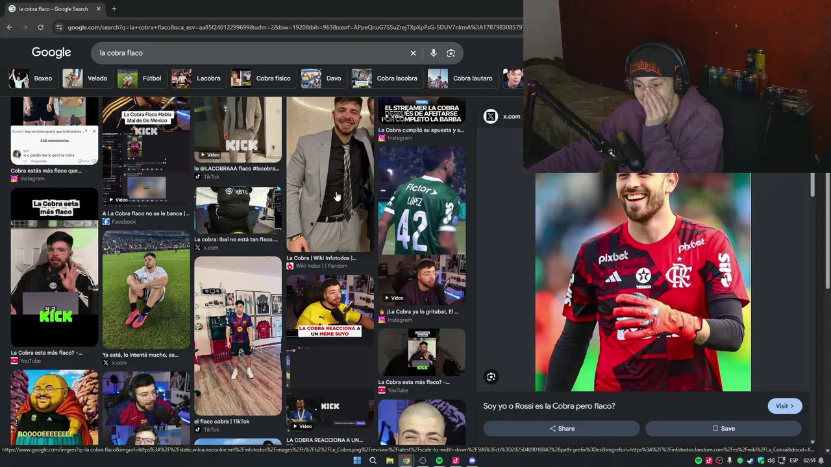This screenshot has width=831, height=467.
Task: Clear the search box with the X icon
Action: pyautogui.click(x=413, y=53)
